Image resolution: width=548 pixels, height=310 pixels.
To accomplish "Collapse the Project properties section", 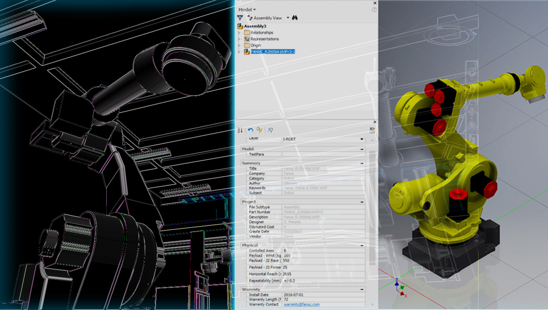I will (362, 202).
